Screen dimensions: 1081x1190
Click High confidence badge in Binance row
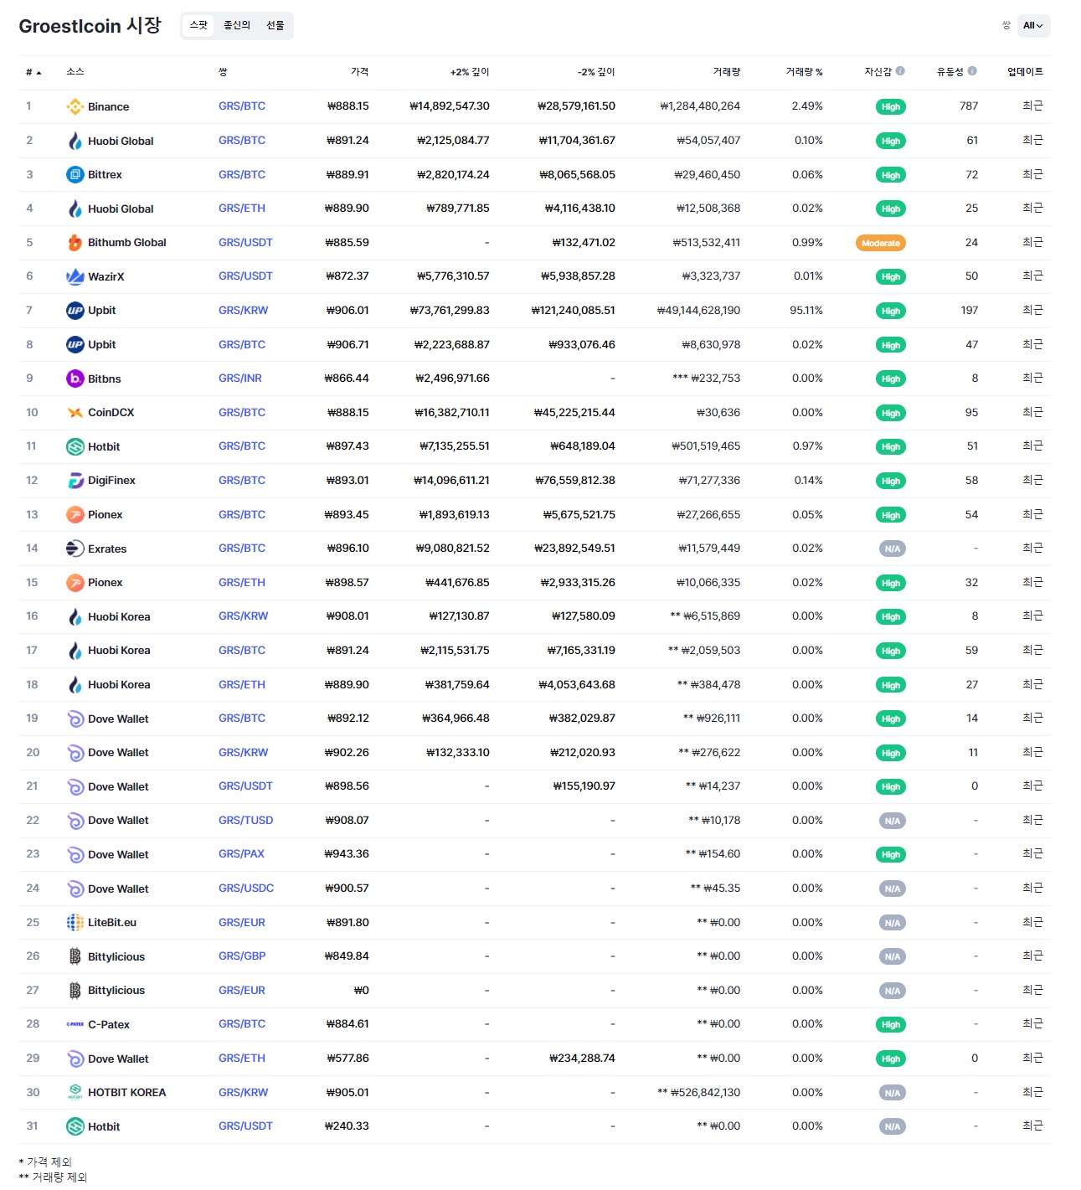pyautogui.click(x=891, y=107)
